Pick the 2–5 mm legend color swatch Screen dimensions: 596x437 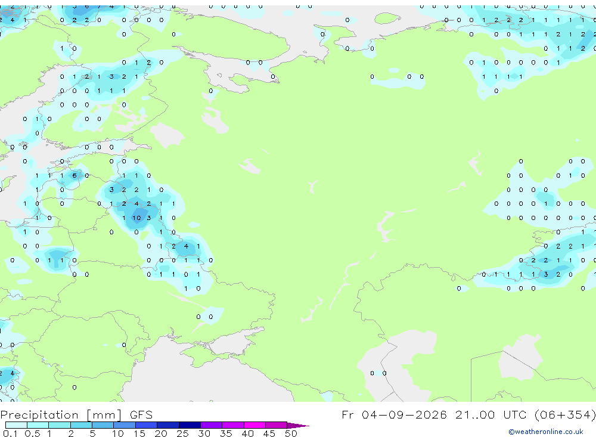[81, 425]
